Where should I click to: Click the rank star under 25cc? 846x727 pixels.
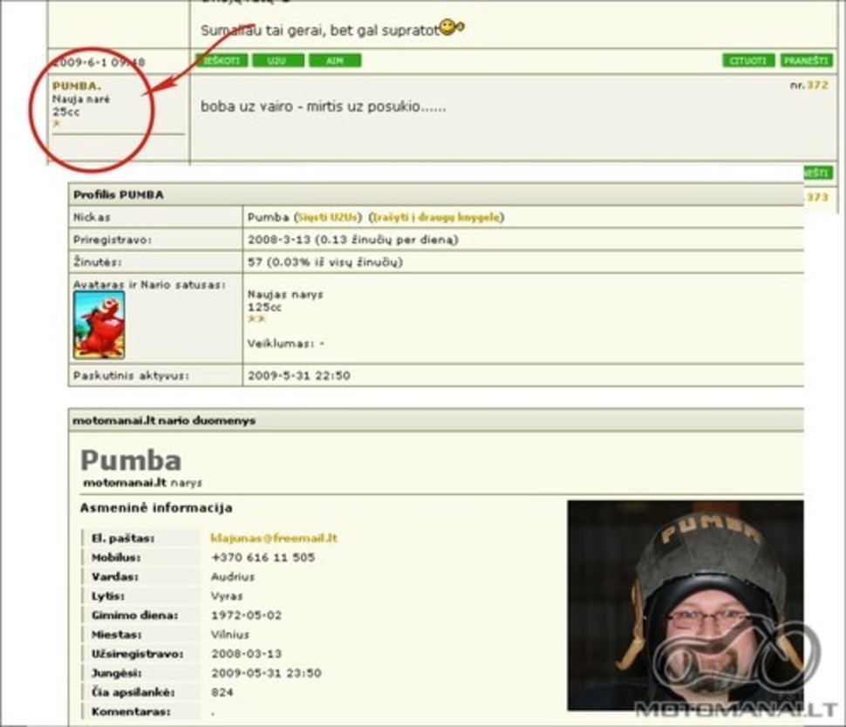57,124
